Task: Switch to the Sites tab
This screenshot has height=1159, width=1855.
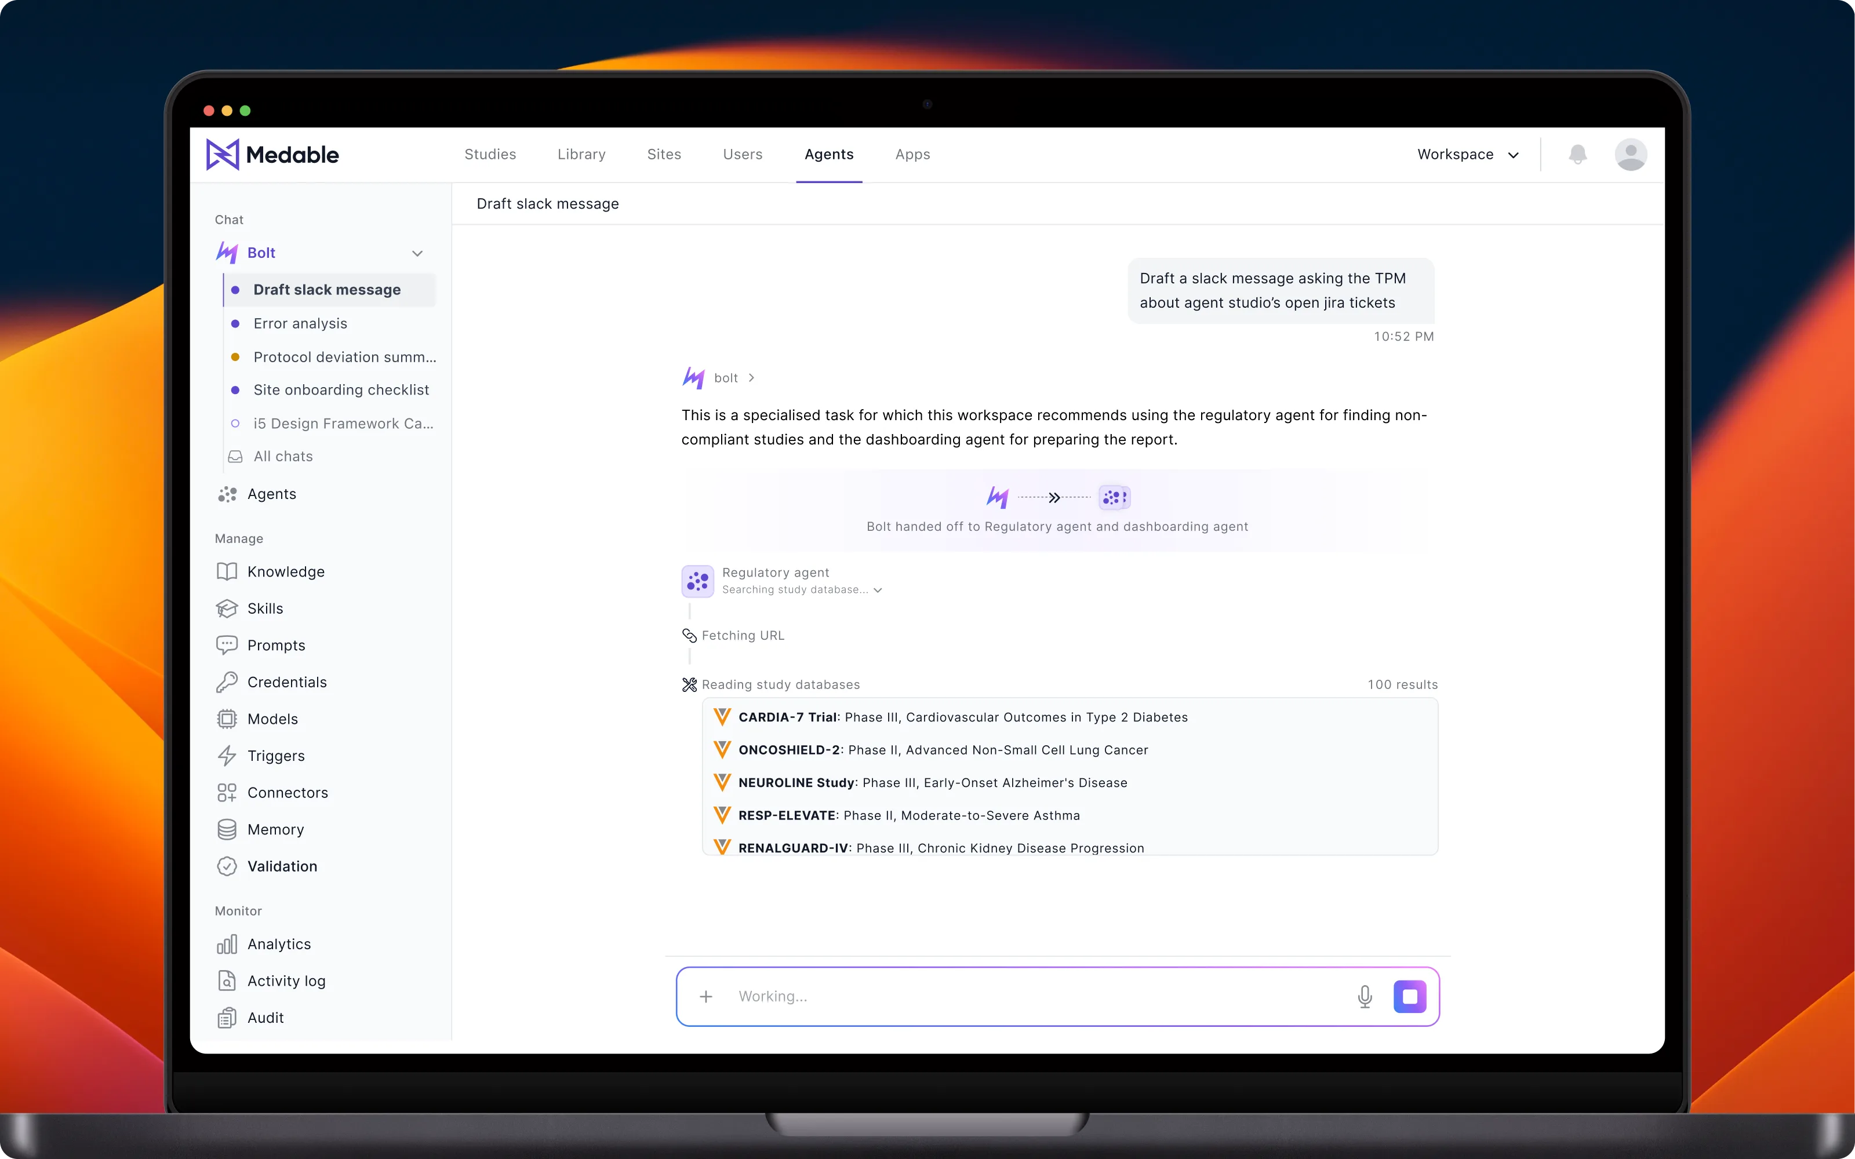Action: (664, 155)
